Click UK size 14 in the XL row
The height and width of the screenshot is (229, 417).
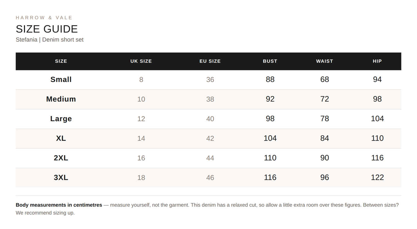pos(141,138)
